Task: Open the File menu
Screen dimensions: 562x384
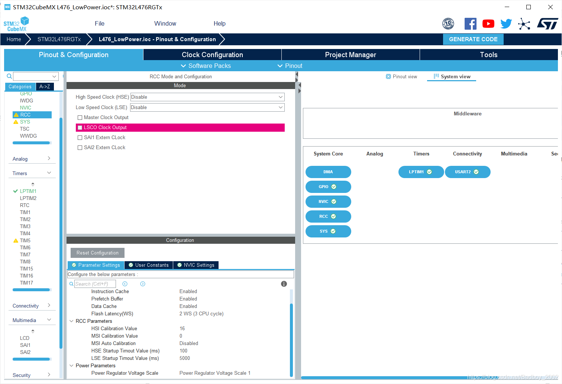Action: coord(100,23)
